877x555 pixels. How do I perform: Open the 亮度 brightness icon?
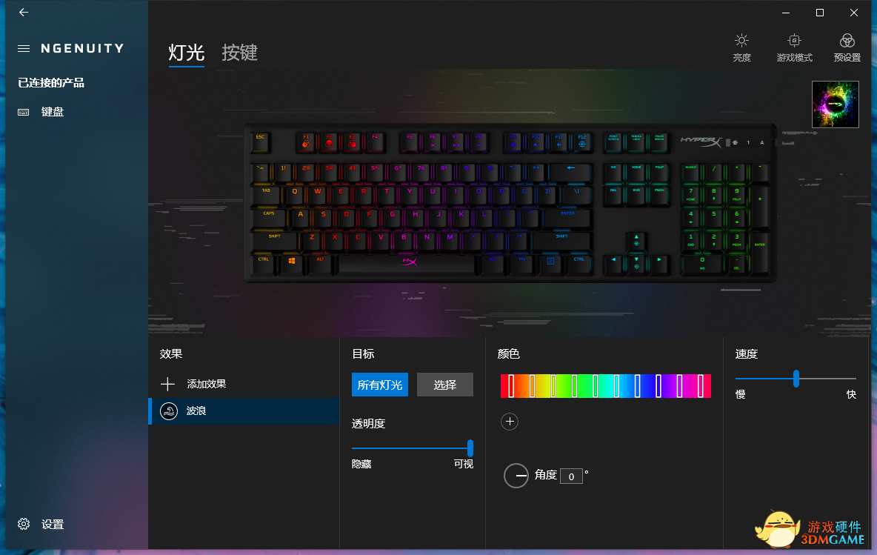pos(741,41)
